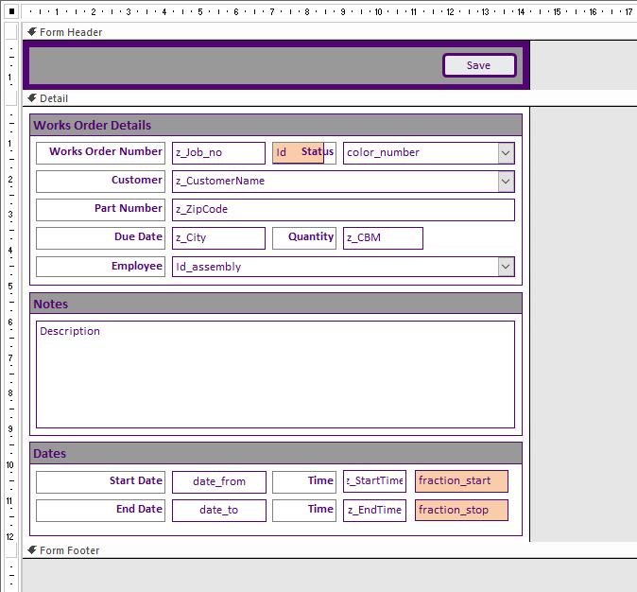
Task: Select the z_ZipCode text box
Action: click(343, 210)
